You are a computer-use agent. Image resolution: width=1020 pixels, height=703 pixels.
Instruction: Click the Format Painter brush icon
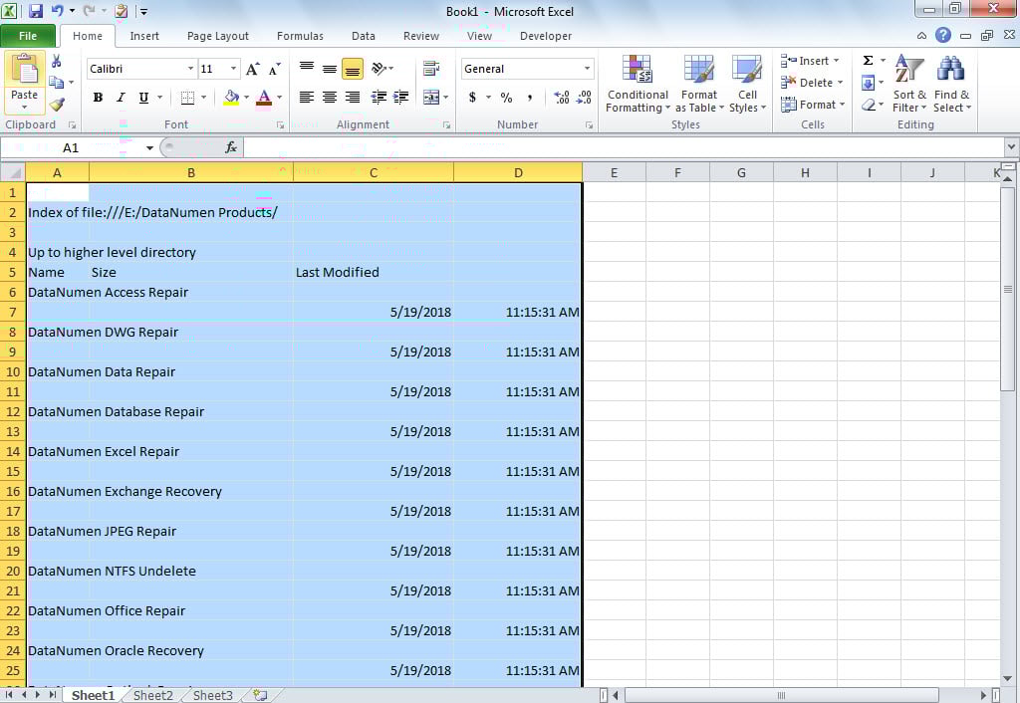57,105
